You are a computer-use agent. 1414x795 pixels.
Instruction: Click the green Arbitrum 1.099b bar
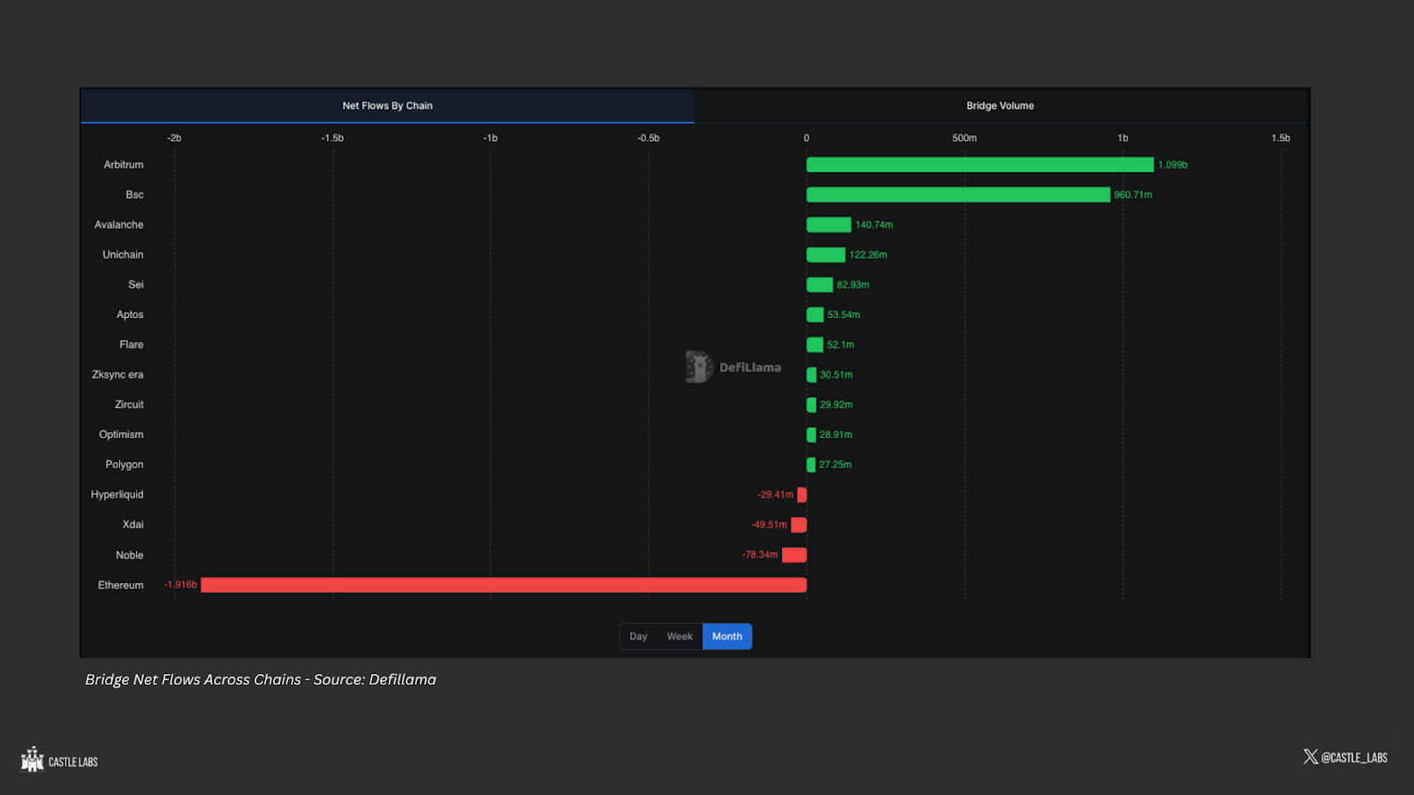click(x=980, y=164)
